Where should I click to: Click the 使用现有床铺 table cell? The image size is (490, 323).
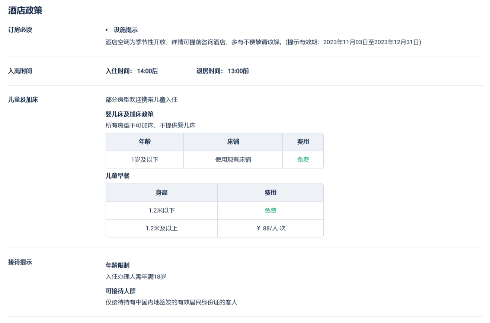click(233, 160)
